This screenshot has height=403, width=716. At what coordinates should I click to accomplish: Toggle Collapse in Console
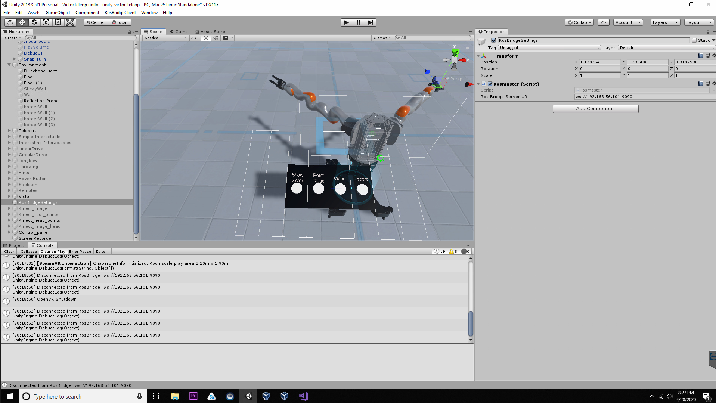click(29, 251)
